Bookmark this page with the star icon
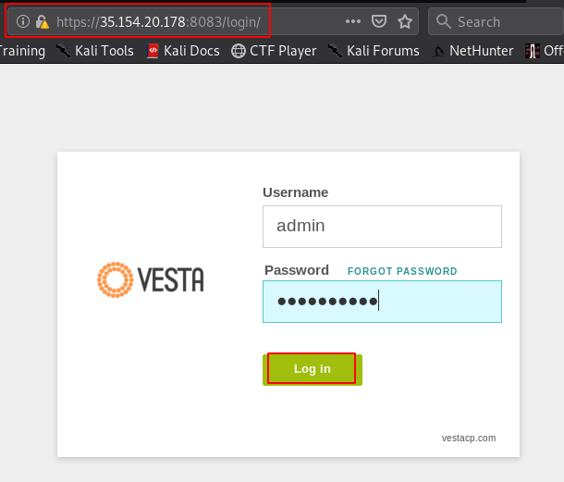This screenshot has width=564, height=482. [405, 21]
